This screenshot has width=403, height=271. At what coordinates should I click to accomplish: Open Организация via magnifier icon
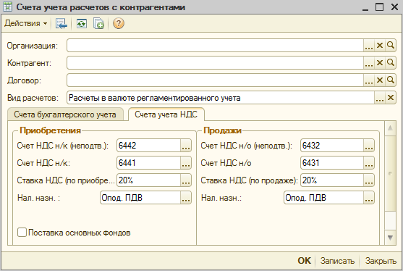coord(391,46)
